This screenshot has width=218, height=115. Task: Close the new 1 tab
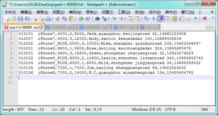tap(157, 27)
